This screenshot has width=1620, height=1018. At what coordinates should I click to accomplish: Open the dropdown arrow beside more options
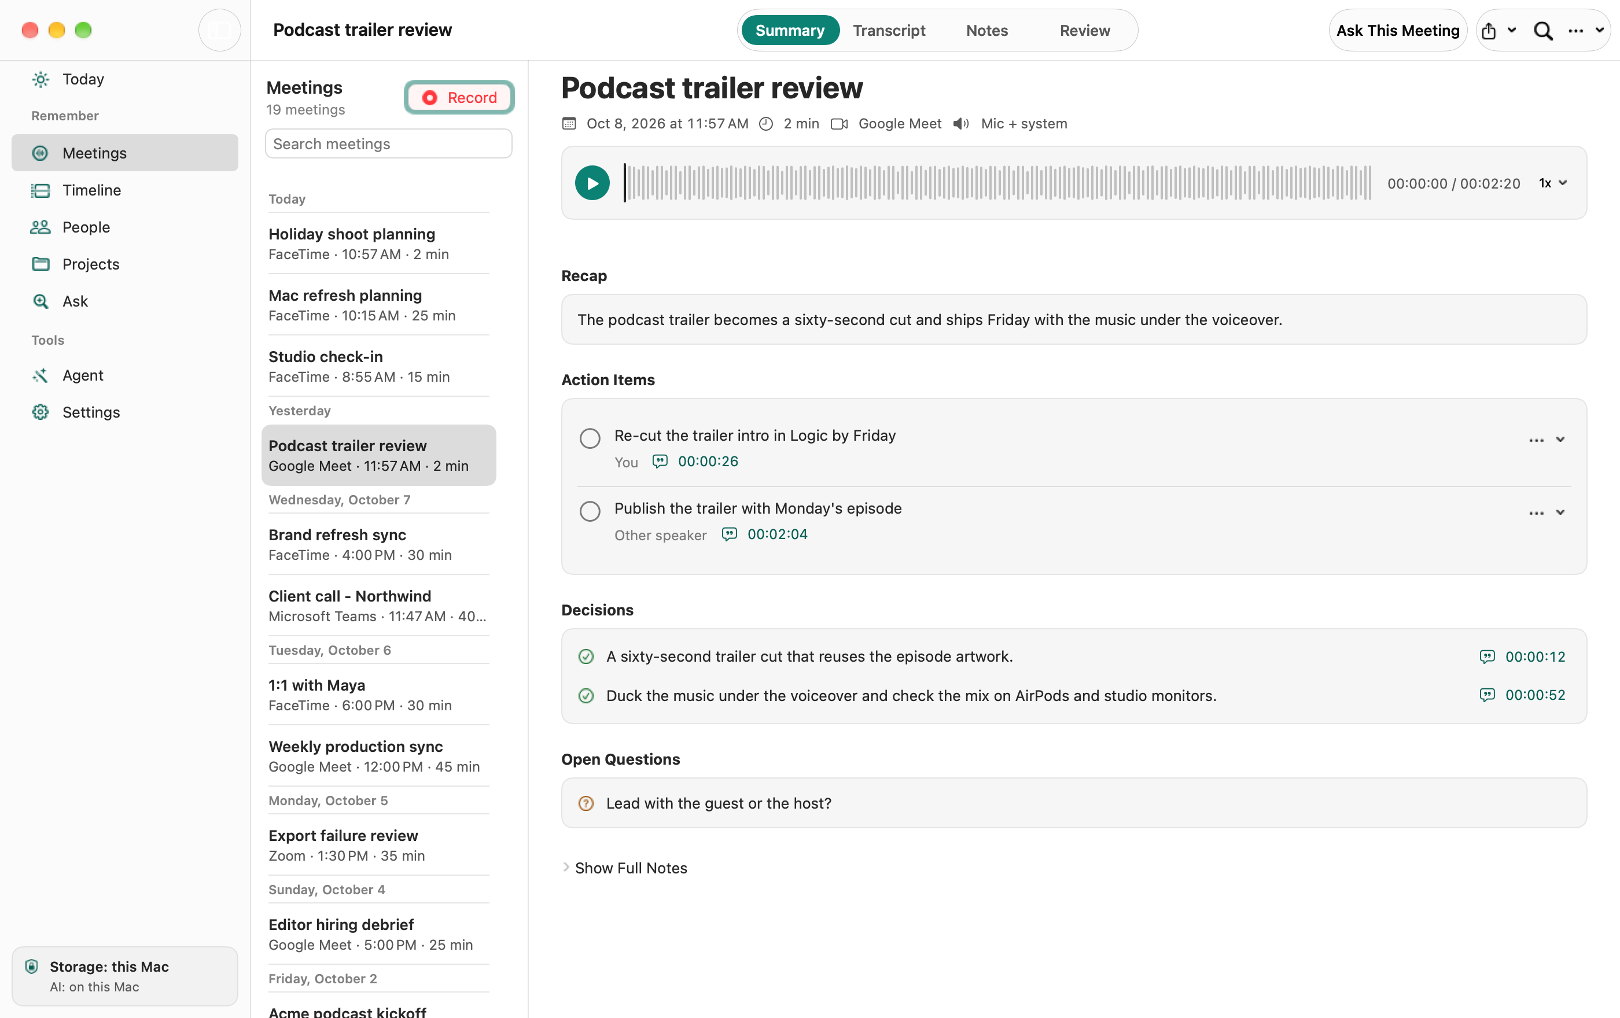(x=1599, y=30)
